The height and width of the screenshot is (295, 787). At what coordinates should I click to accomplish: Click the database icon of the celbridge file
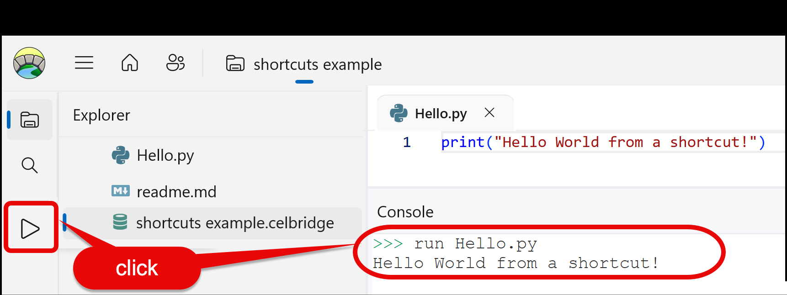(120, 222)
